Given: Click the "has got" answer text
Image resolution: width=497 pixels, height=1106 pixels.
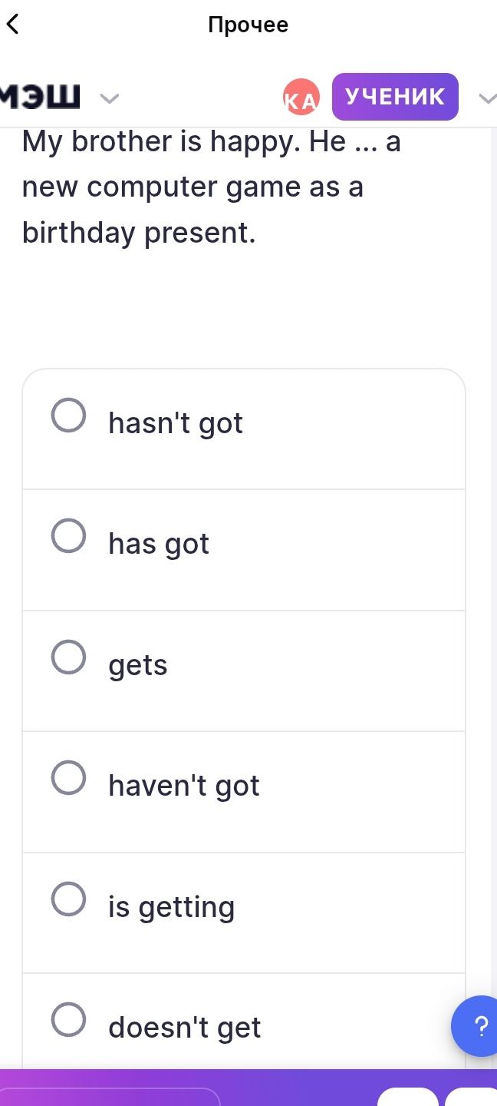Looking at the screenshot, I should pyautogui.click(x=159, y=544).
